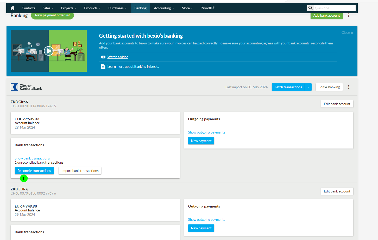Edit bank account for ZKB Giro
Screen dimensions: 378x240
(337, 104)
